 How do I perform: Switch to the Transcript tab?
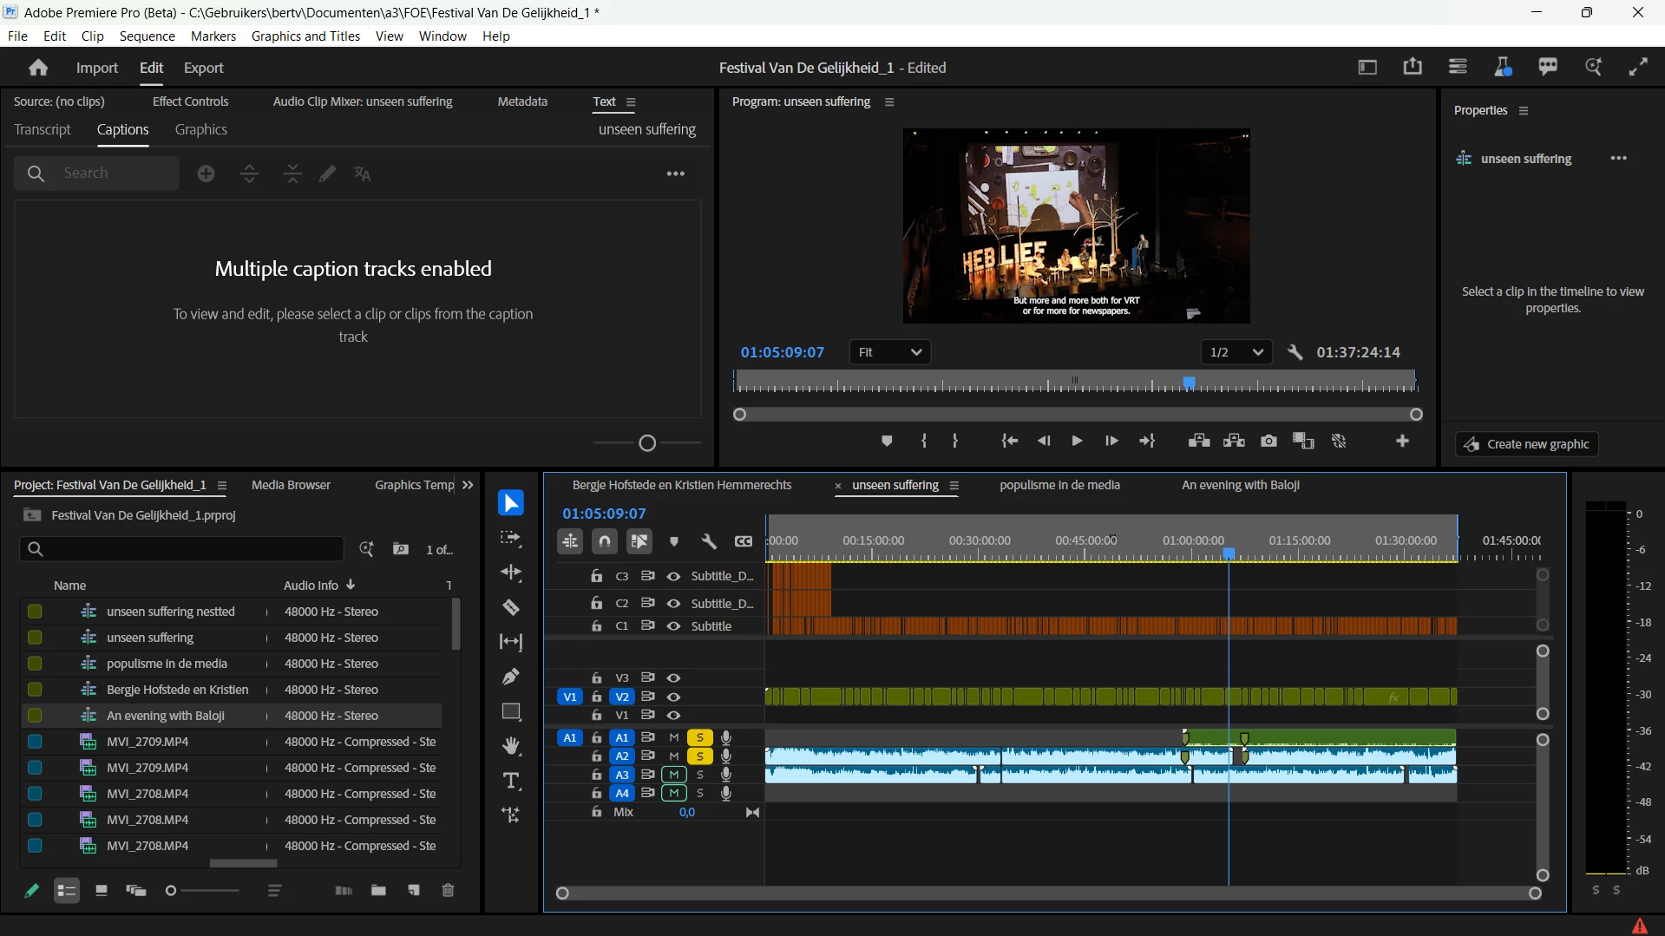point(43,129)
